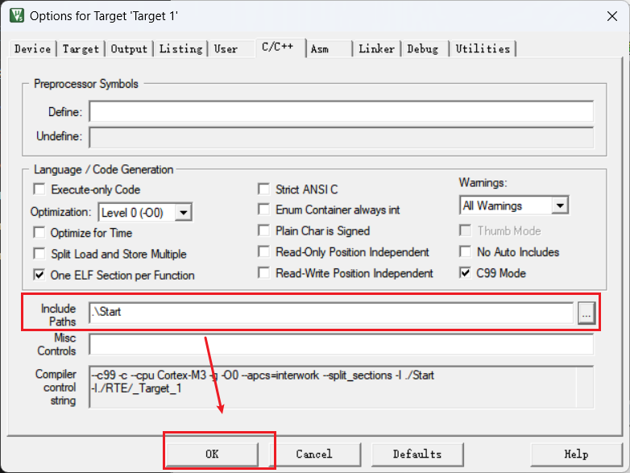The height and width of the screenshot is (473, 630).
Task: Click the Cancel button
Action: click(314, 454)
